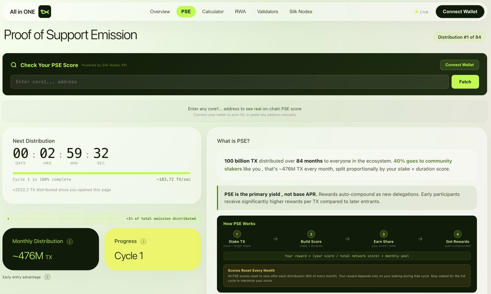The width and height of the screenshot is (491, 294).
Task: Click step 2 Build Score circle
Action: coord(311,234)
